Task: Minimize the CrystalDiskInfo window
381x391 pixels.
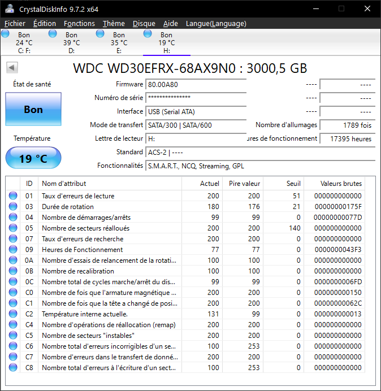Action: click(316, 8)
